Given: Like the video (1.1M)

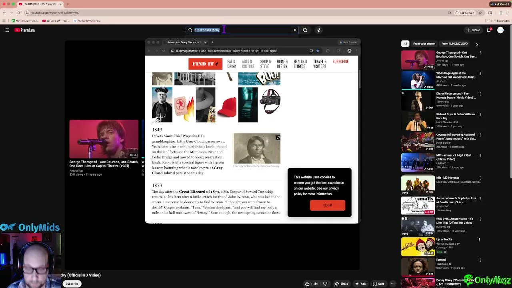Looking at the screenshot, I should pos(312,284).
